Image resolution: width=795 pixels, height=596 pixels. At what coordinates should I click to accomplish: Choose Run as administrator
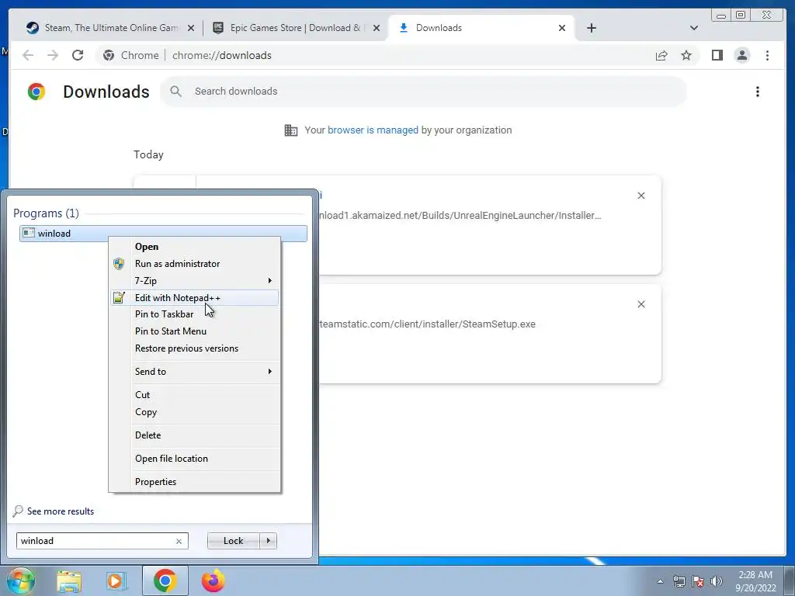(x=195, y=264)
